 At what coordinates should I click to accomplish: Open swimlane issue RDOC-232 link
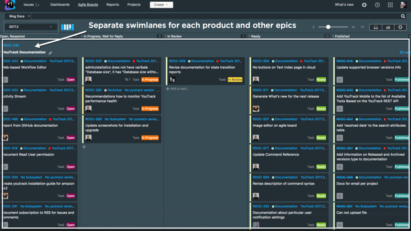11,45
